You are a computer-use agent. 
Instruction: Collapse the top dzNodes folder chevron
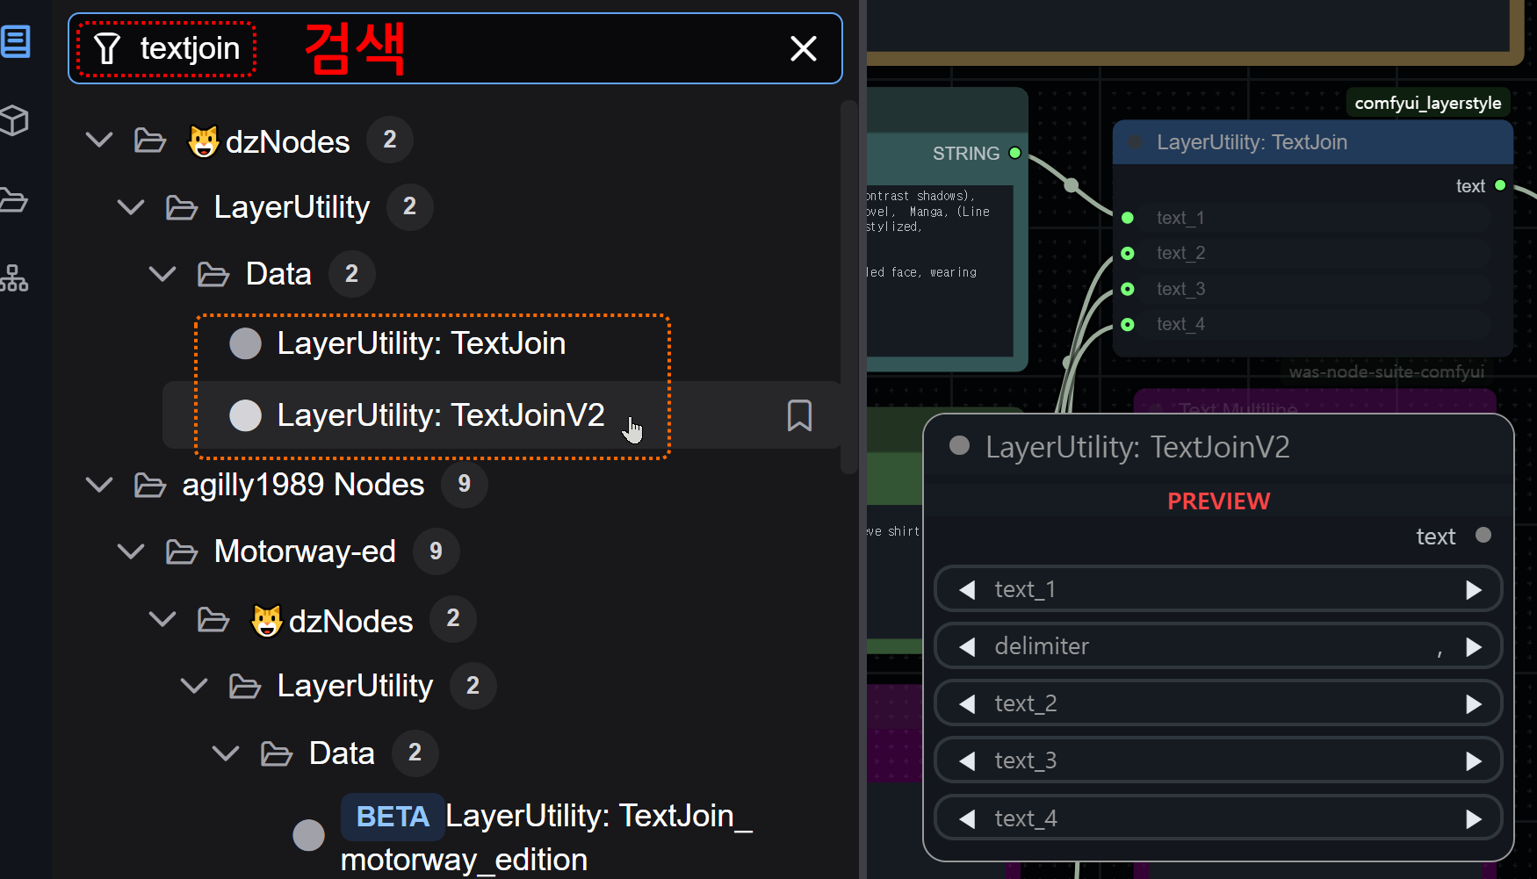99,140
